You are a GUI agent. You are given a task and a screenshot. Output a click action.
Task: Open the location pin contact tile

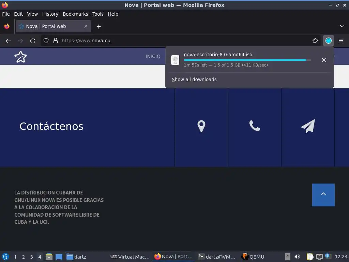[201, 126]
